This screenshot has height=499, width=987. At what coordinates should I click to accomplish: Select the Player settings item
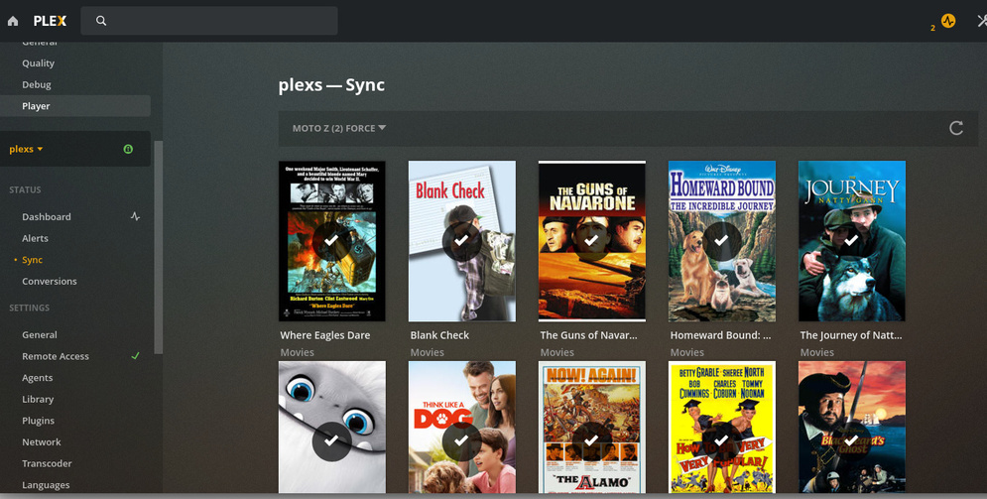[x=75, y=106]
